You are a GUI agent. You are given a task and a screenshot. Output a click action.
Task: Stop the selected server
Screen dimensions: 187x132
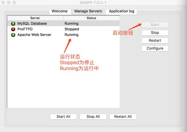[x=155, y=33]
